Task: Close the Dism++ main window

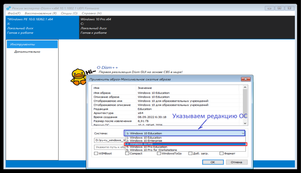Action: pos(289,8)
